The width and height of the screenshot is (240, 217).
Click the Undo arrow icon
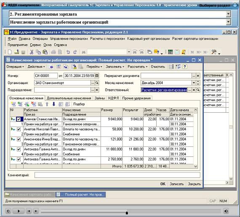(x=68, y=52)
